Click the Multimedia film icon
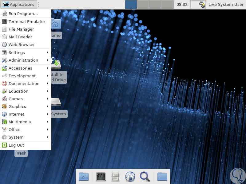 (4, 122)
